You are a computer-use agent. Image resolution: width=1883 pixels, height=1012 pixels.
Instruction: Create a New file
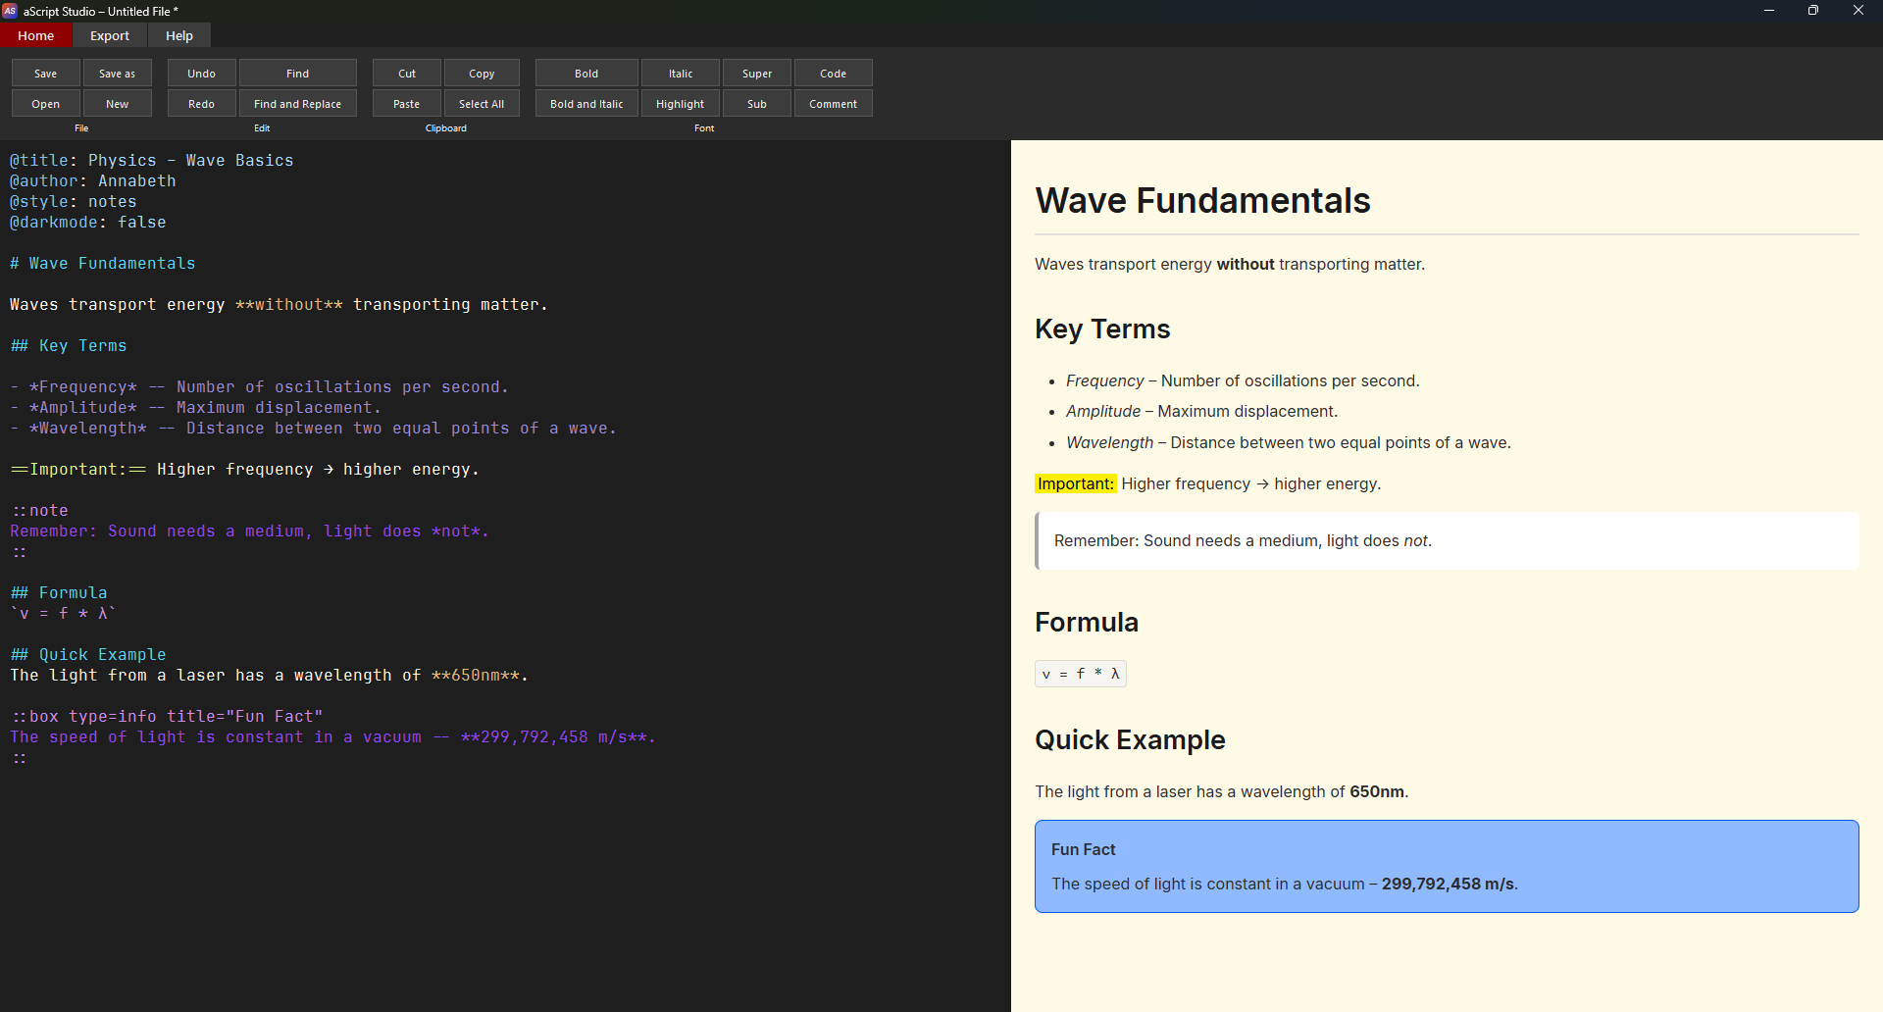(117, 104)
